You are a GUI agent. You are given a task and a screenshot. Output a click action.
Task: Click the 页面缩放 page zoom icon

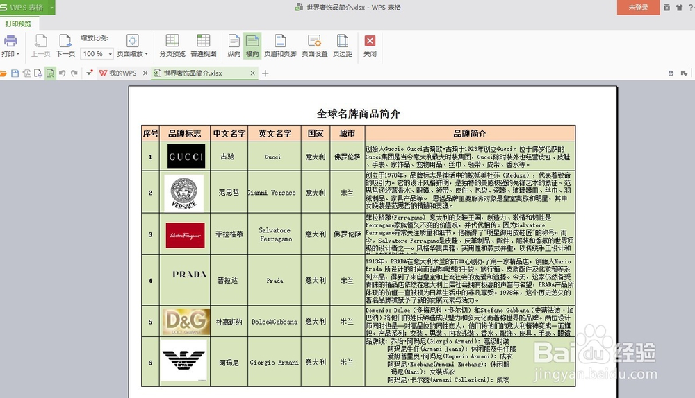point(133,41)
